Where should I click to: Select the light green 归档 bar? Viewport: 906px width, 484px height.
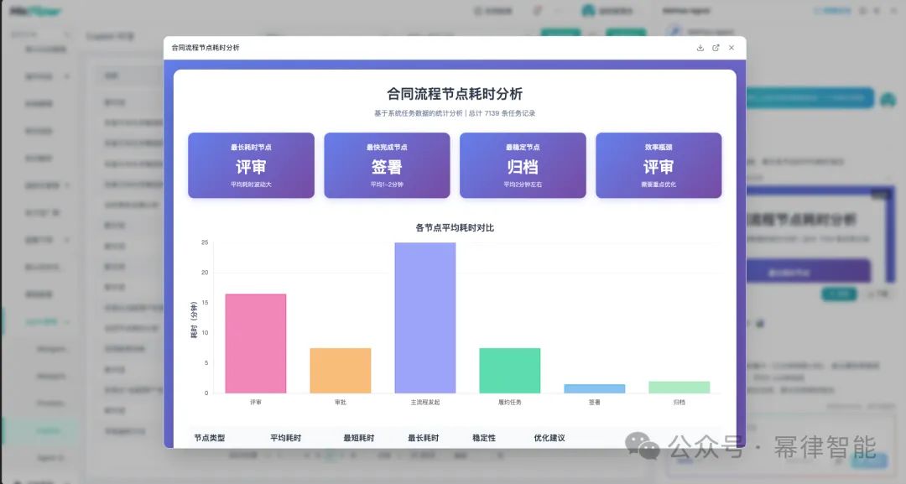tap(679, 388)
